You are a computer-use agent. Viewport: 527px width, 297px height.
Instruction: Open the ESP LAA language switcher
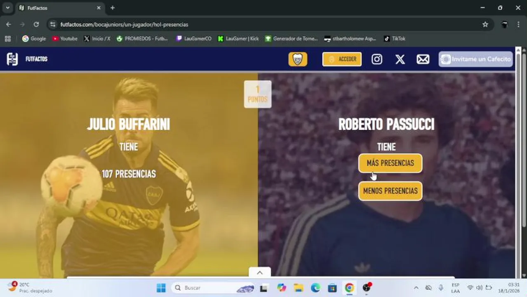(x=455, y=288)
